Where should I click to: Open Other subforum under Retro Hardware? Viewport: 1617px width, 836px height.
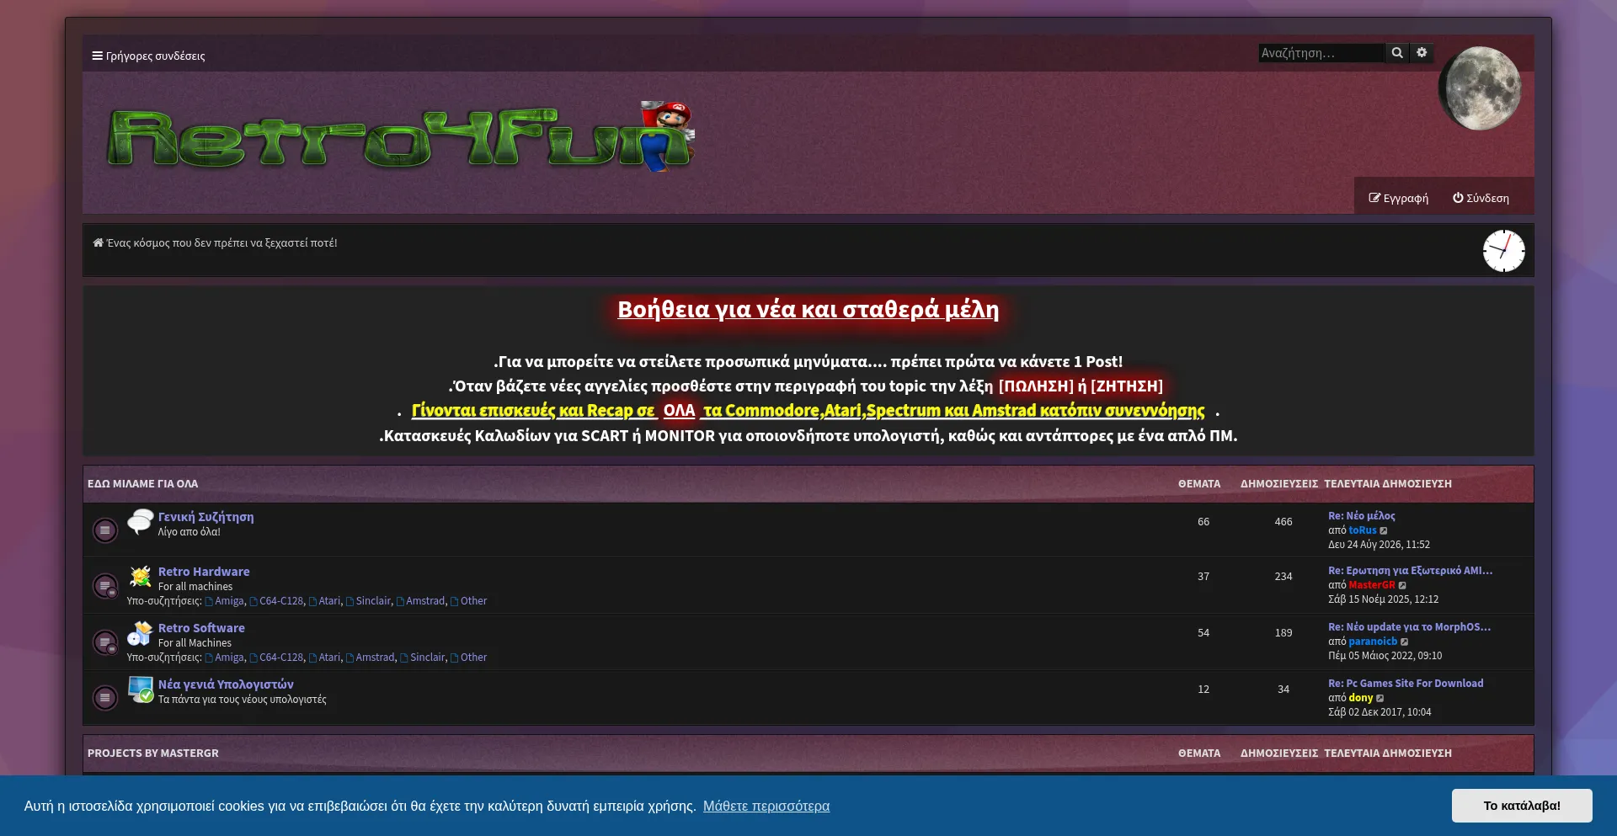[x=469, y=601]
